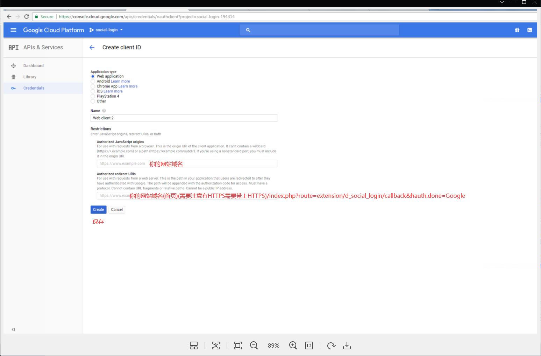
Task: Click the Name help question icon
Action: point(104,111)
